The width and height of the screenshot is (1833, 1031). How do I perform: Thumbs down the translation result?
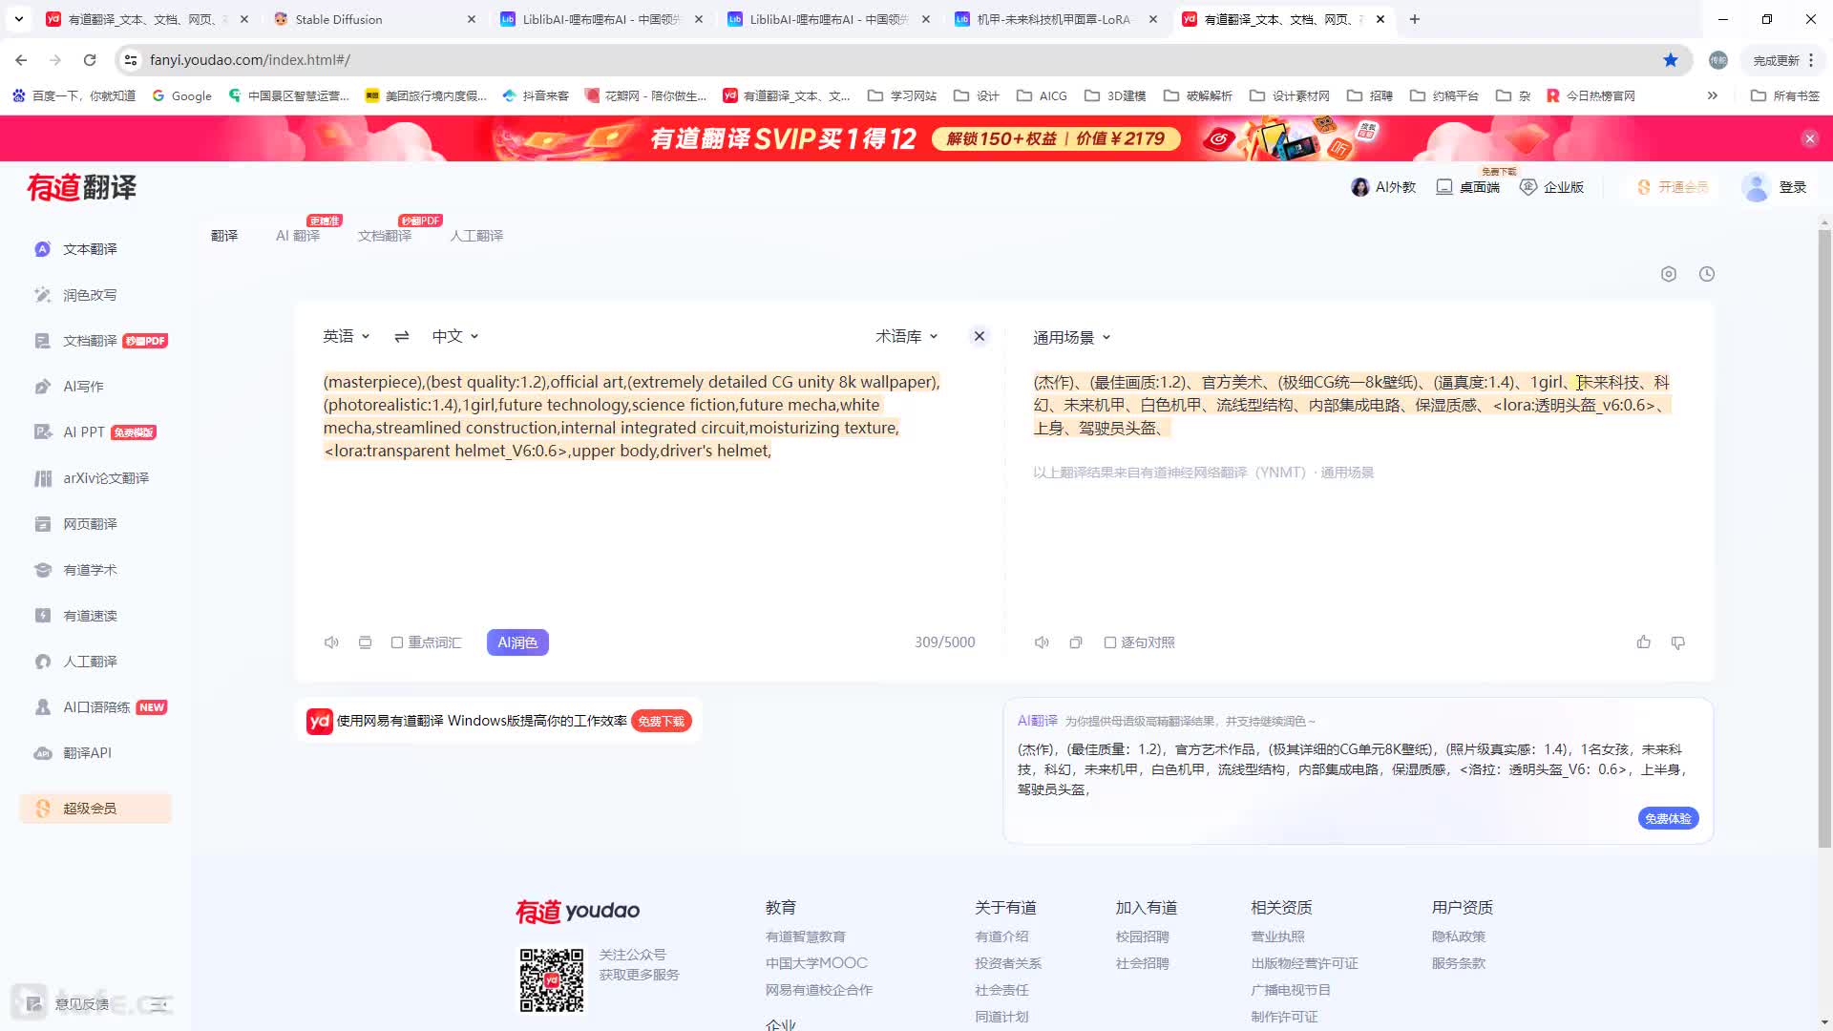[x=1678, y=642]
